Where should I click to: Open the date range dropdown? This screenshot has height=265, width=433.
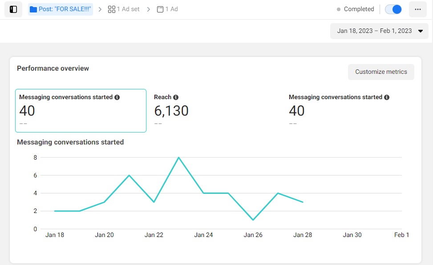[379, 31]
